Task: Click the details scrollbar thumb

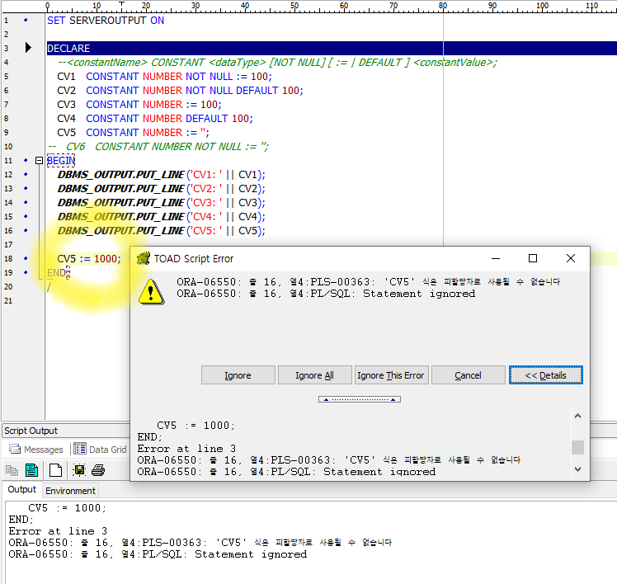Action: click(577, 447)
